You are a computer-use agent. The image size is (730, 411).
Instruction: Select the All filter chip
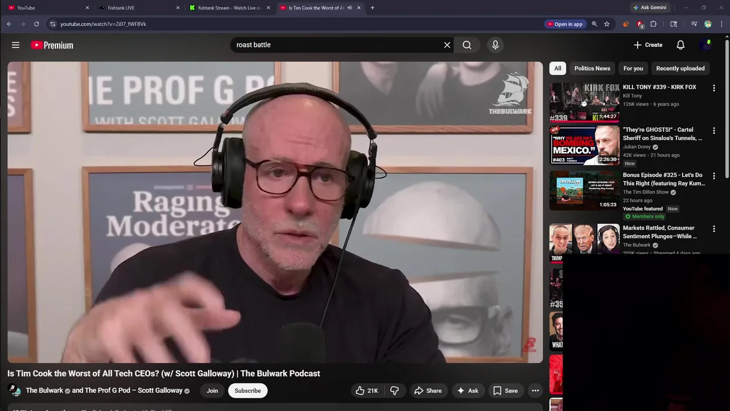(558, 68)
